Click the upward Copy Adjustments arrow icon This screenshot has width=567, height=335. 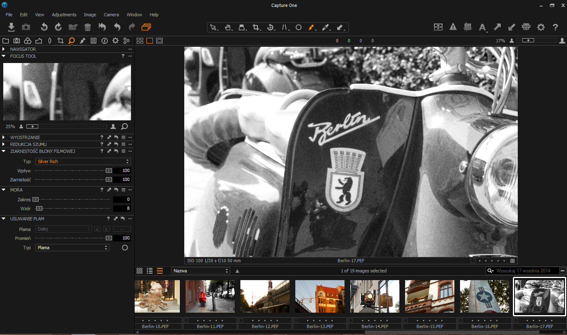497,27
